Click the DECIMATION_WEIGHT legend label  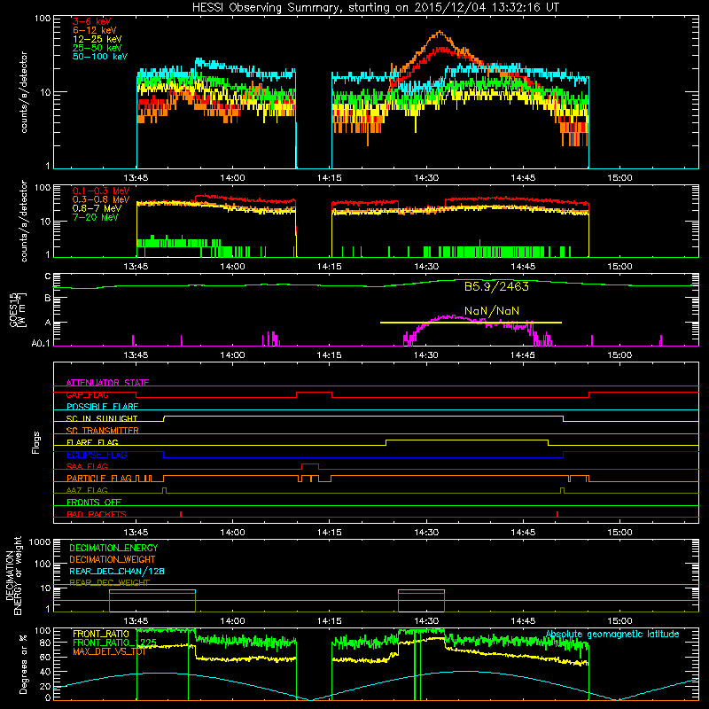click(x=113, y=559)
